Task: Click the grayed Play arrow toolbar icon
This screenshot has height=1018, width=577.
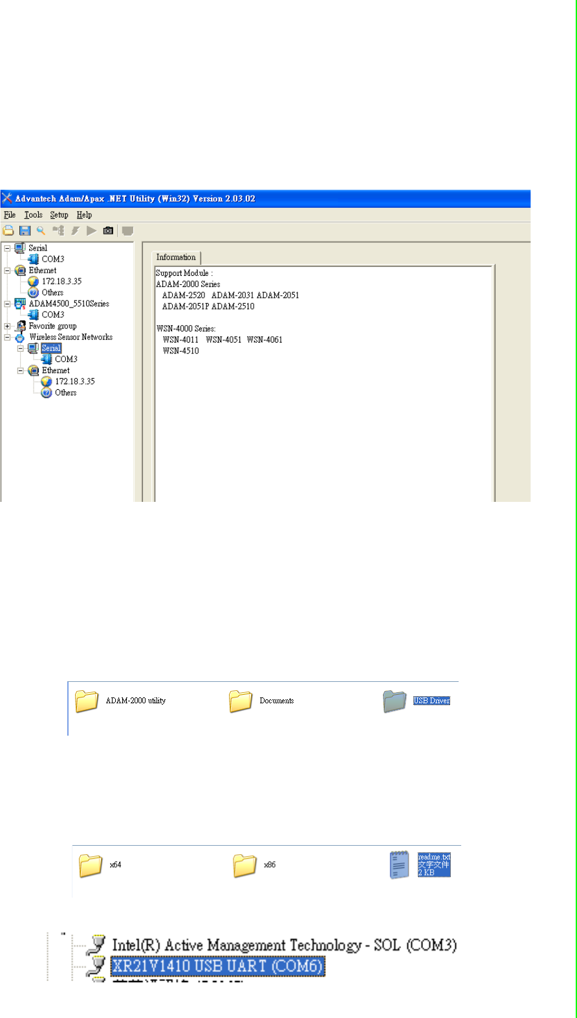Action: pos(91,231)
